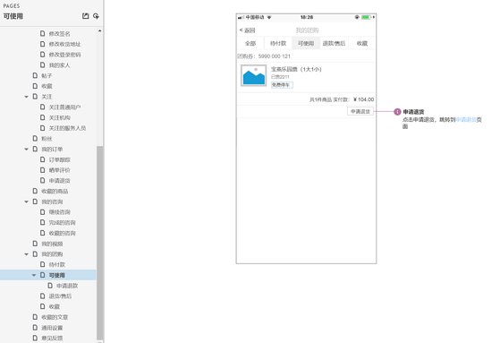The width and height of the screenshot is (492, 343).
Task: Click the 申请退货 button in the order card
Action: click(361, 112)
